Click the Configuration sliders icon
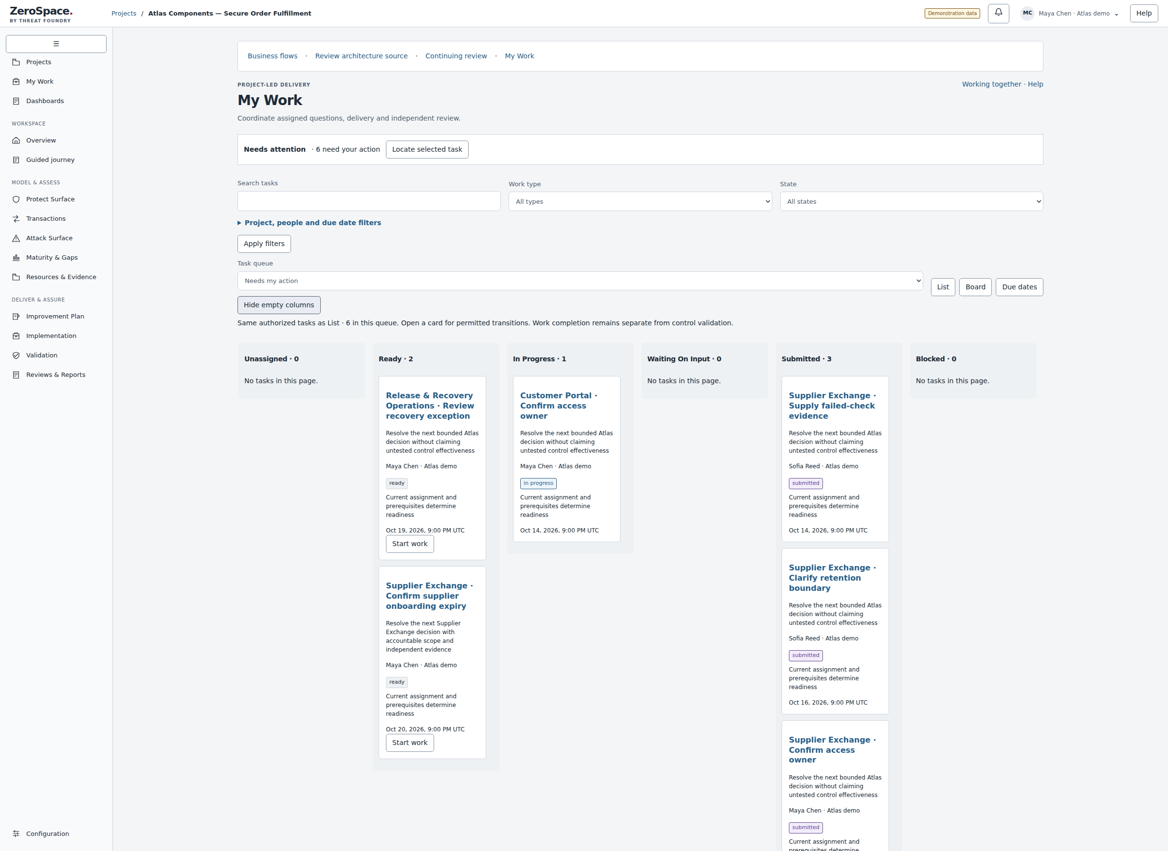Viewport: 1168px width, 851px height. [x=16, y=833]
